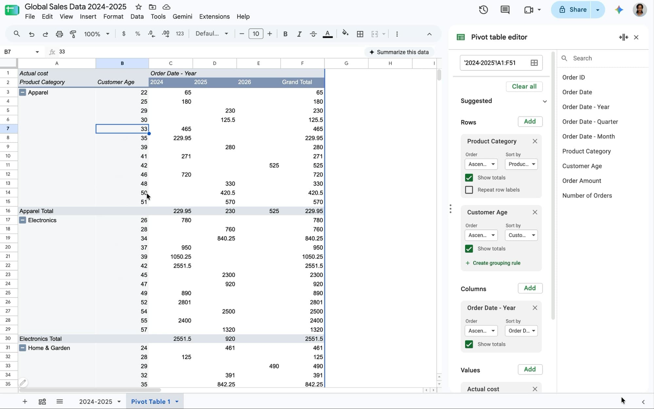
Task: Open version history clock icon
Action: point(483,10)
